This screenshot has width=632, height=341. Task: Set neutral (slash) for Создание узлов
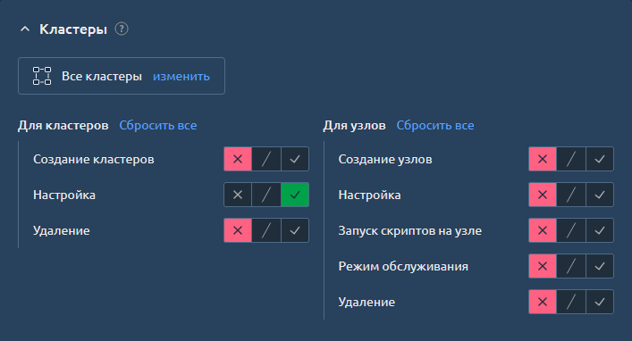tap(571, 159)
